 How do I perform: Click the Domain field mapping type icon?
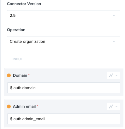coord(111,75)
